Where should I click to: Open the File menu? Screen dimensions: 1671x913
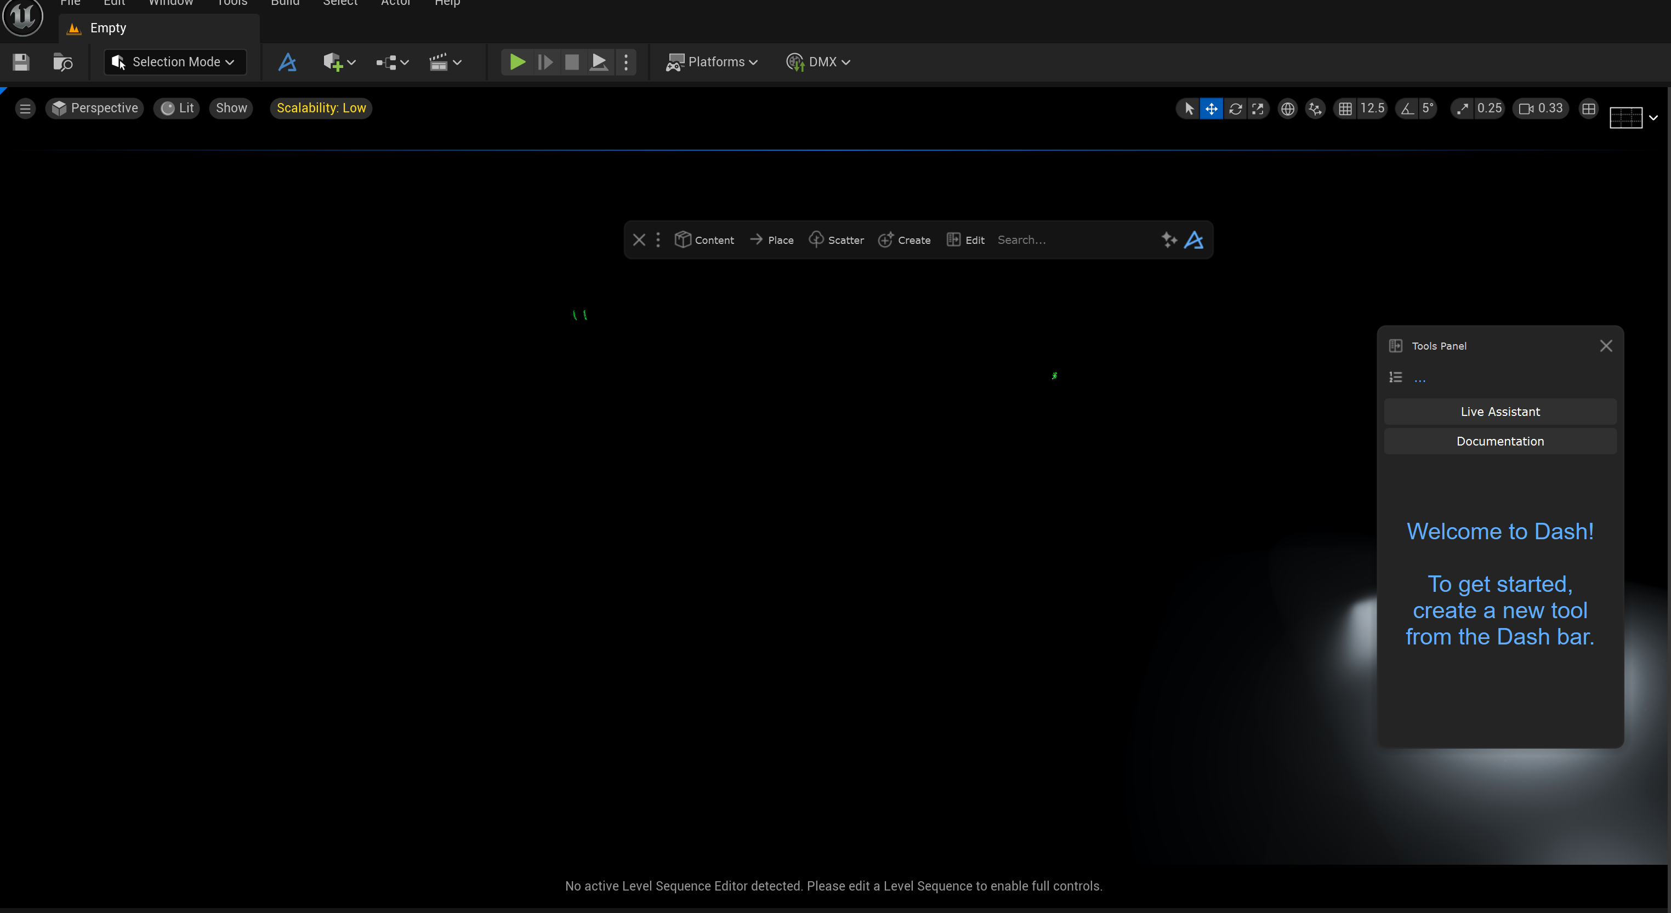[x=70, y=3]
